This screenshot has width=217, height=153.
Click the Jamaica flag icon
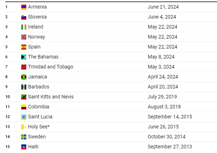[x=24, y=77]
